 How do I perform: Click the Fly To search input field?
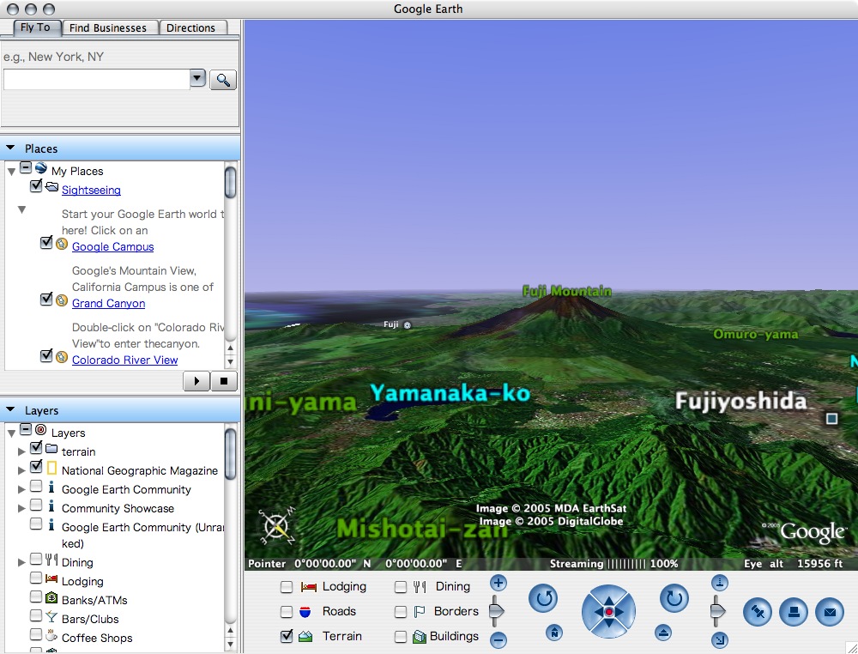point(97,79)
